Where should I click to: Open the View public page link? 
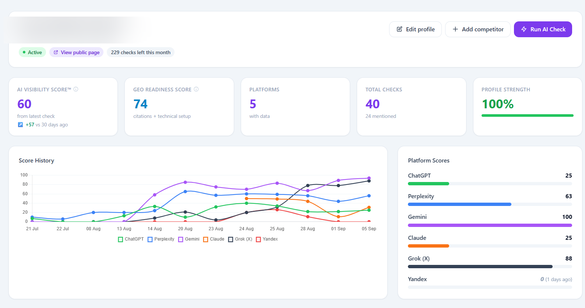(x=77, y=52)
